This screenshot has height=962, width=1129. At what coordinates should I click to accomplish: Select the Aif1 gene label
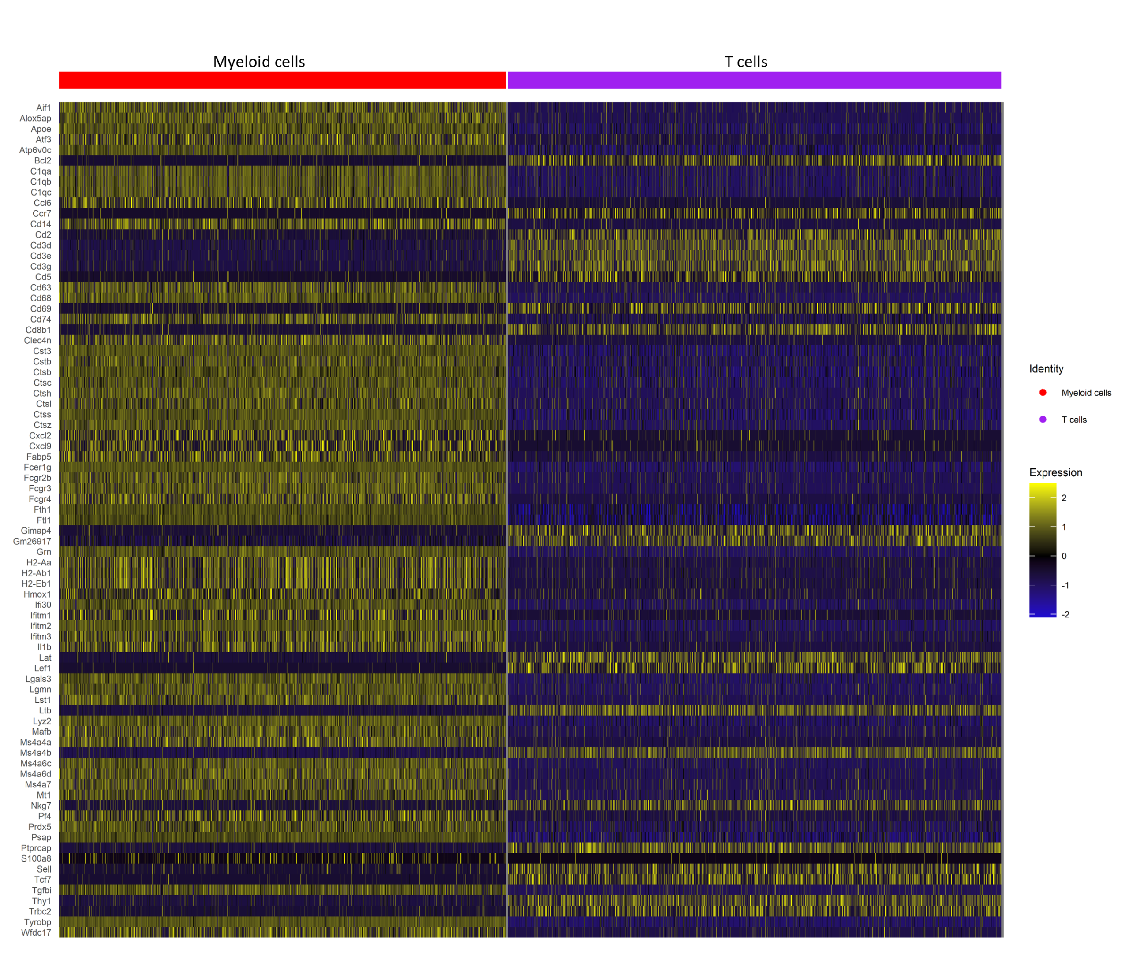(x=44, y=108)
